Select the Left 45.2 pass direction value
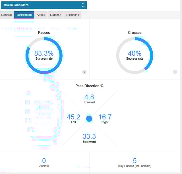The width and height of the screenshot is (182, 174). (73, 117)
